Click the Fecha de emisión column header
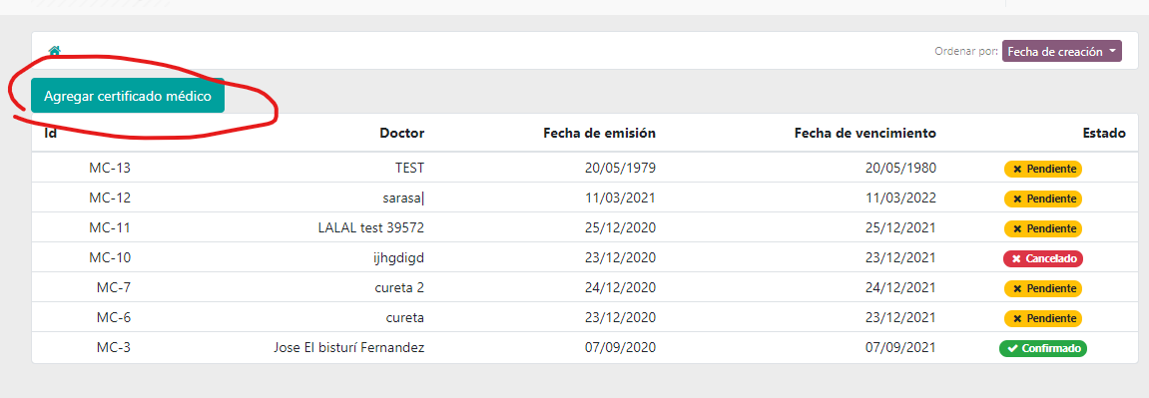 coord(599,133)
